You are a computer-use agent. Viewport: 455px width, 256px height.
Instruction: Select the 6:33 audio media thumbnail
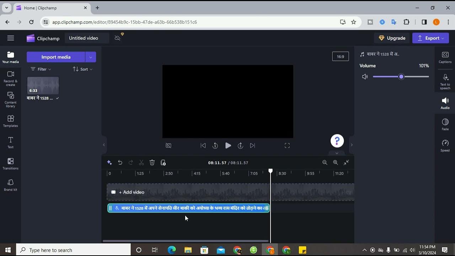coord(43,85)
